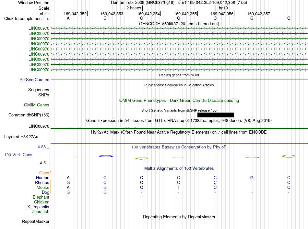
Task: Click position label 169,042,355 on ruler
Action: click(185, 14)
